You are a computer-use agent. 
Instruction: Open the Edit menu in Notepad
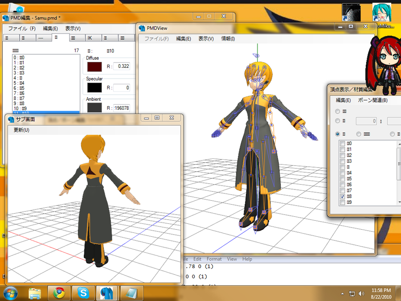[197, 259]
